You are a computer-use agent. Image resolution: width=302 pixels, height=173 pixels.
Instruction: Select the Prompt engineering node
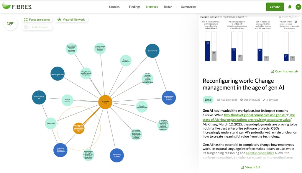pyautogui.click(x=126, y=61)
